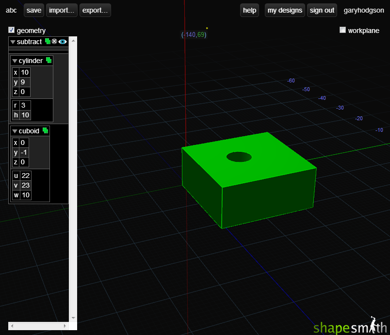Click the scroll up arrow of tree panel
This screenshot has height=335, width=390.
click(x=73, y=41)
